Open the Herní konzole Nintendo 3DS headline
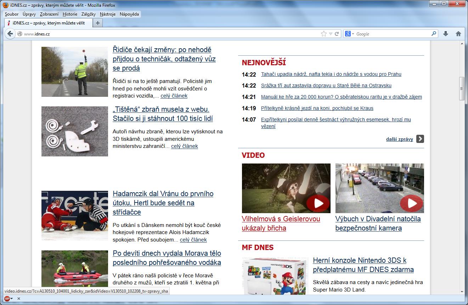The height and width of the screenshot is (305, 468). point(363,265)
